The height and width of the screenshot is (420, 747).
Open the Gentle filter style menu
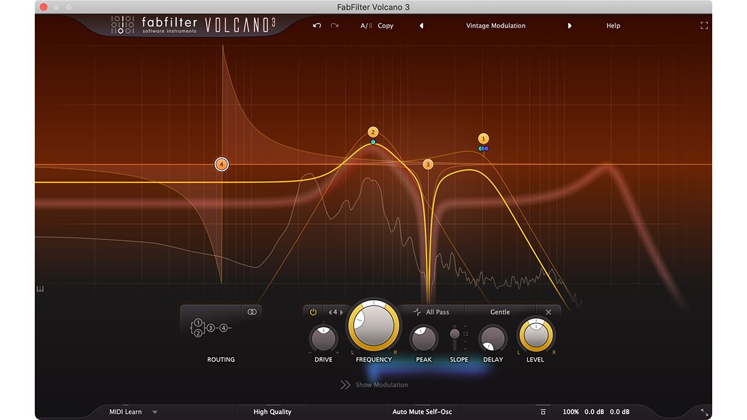[x=500, y=312]
